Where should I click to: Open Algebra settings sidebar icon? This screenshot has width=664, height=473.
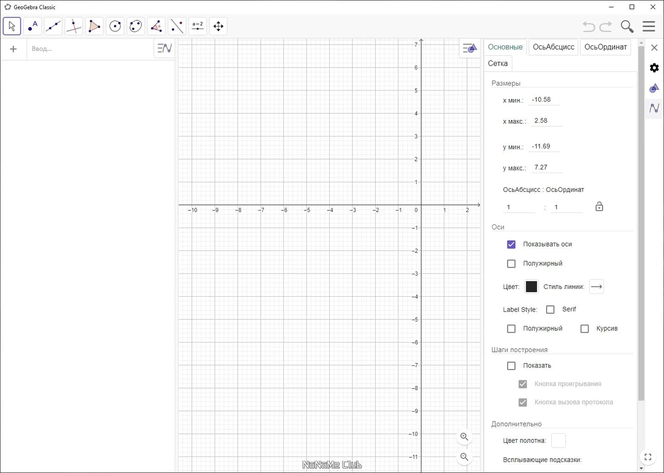655,108
